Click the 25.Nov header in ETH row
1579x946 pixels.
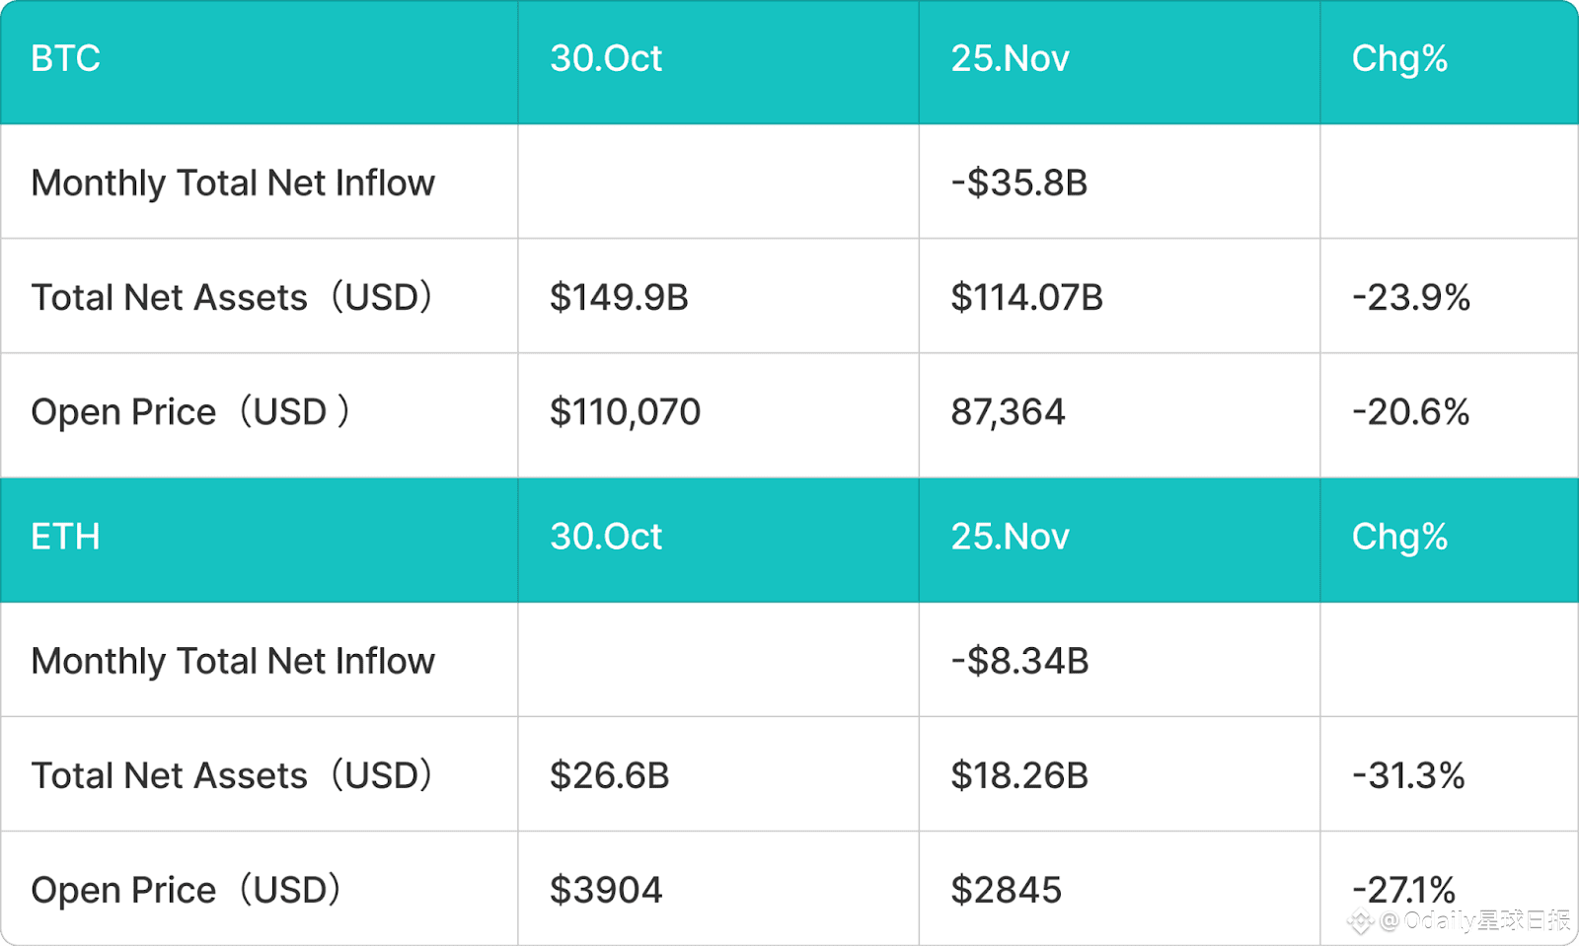(1010, 538)
